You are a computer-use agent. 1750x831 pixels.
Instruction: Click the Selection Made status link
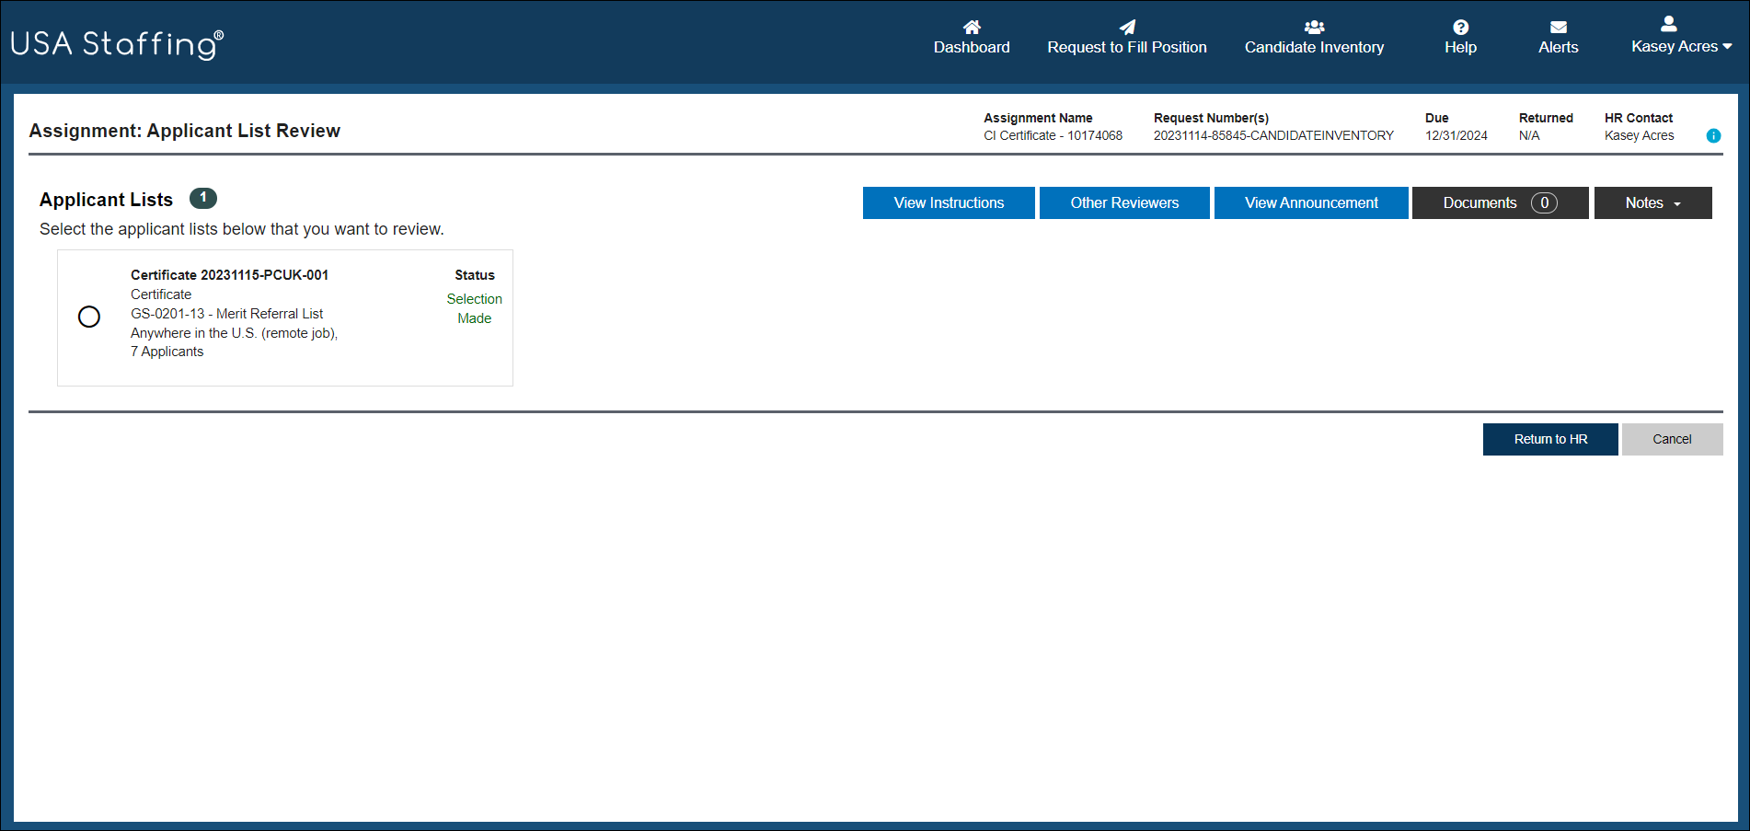pyautogui.click(x=474, y=308)
